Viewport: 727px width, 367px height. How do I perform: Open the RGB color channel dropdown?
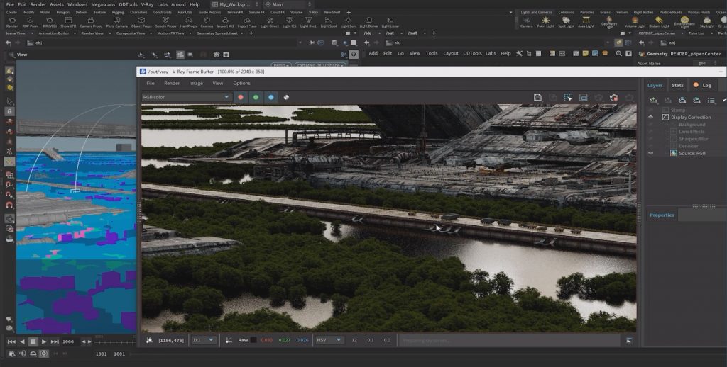[x=187, y=97]
